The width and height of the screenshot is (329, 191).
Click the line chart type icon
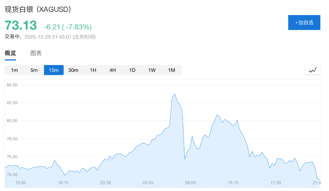click(313, 70)
